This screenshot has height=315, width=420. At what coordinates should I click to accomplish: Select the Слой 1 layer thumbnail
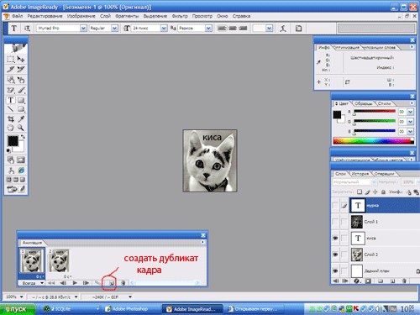point(357,222)
